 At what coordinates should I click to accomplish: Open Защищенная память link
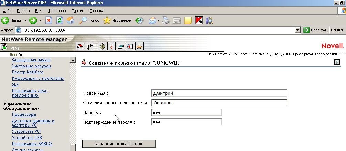coord(31,60)
